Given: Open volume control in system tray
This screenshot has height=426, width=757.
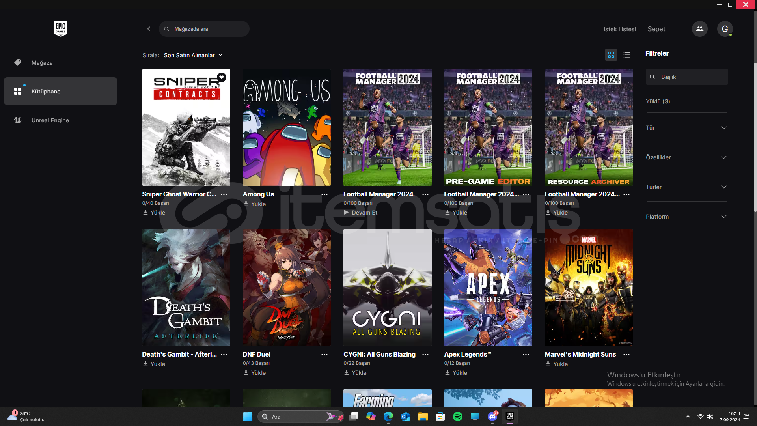Looking at the screenshot, I should pos(710,417).
